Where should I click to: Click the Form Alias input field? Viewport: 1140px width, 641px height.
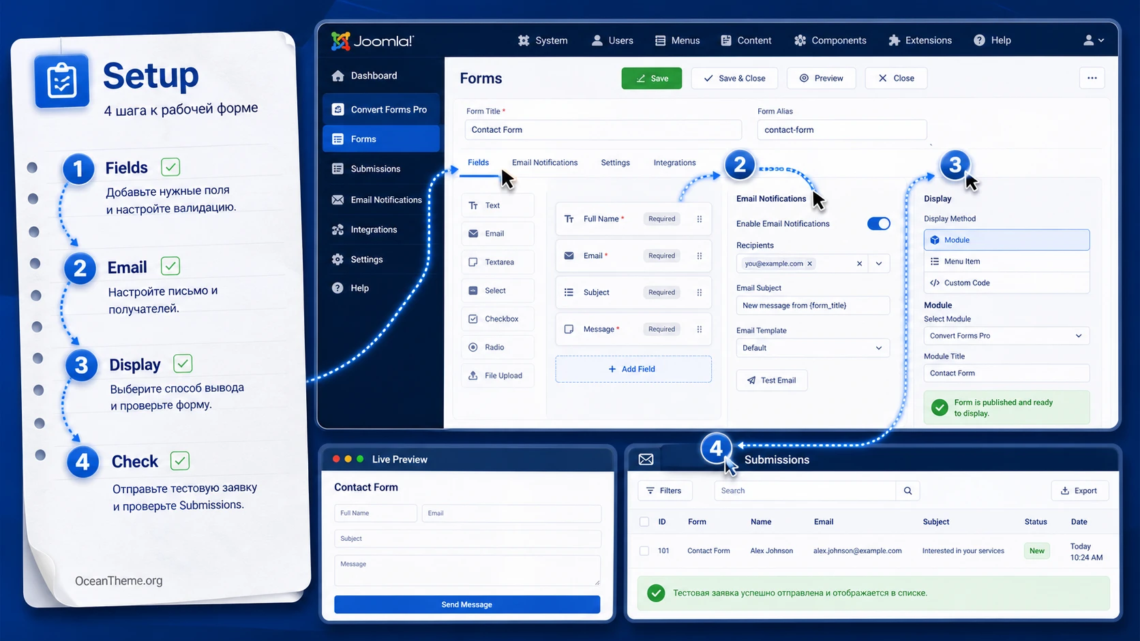tap(842, 129)
